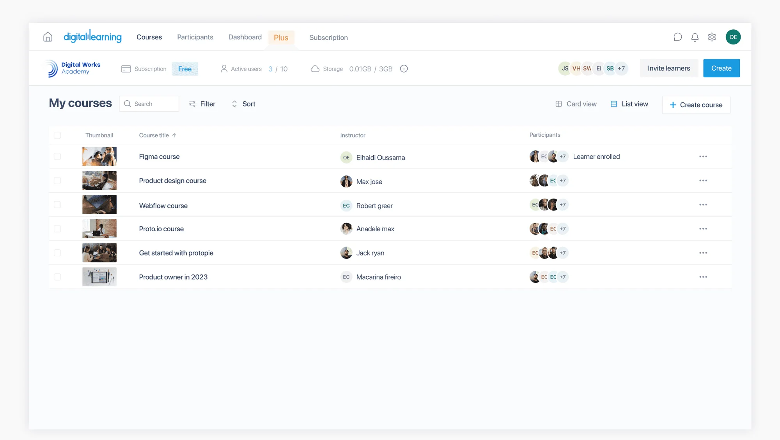
Task: Switch to Card view
Action: click(576, 104)
